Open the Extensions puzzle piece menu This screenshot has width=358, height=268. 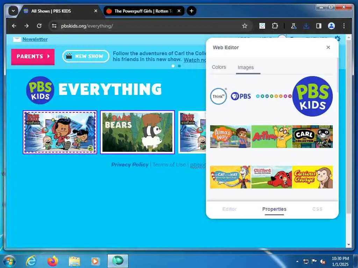click(x=275, y=26)
